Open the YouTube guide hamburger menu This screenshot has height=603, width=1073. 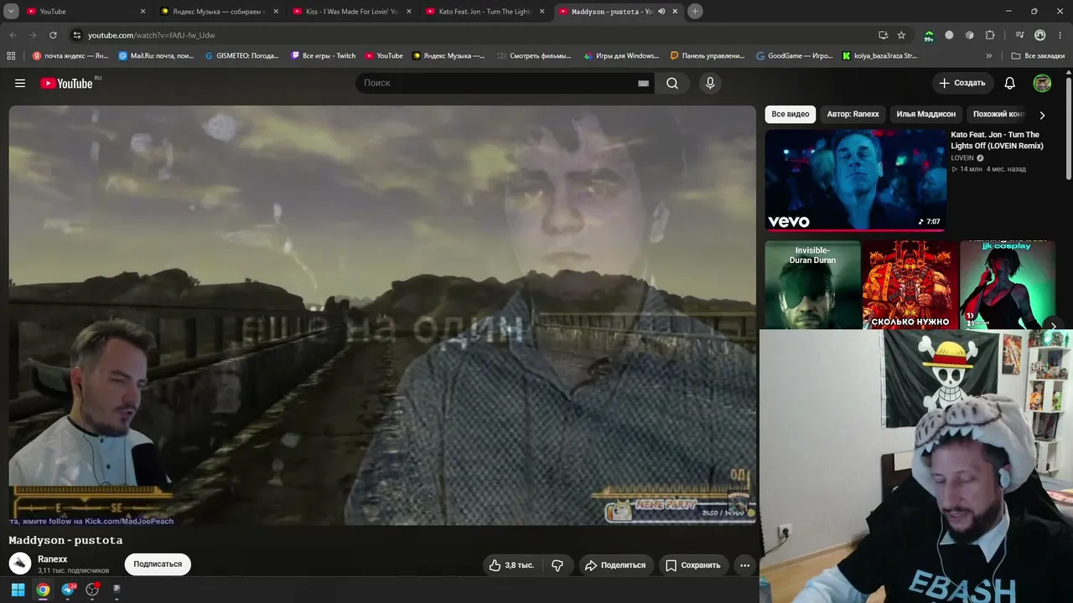(20, 83)
